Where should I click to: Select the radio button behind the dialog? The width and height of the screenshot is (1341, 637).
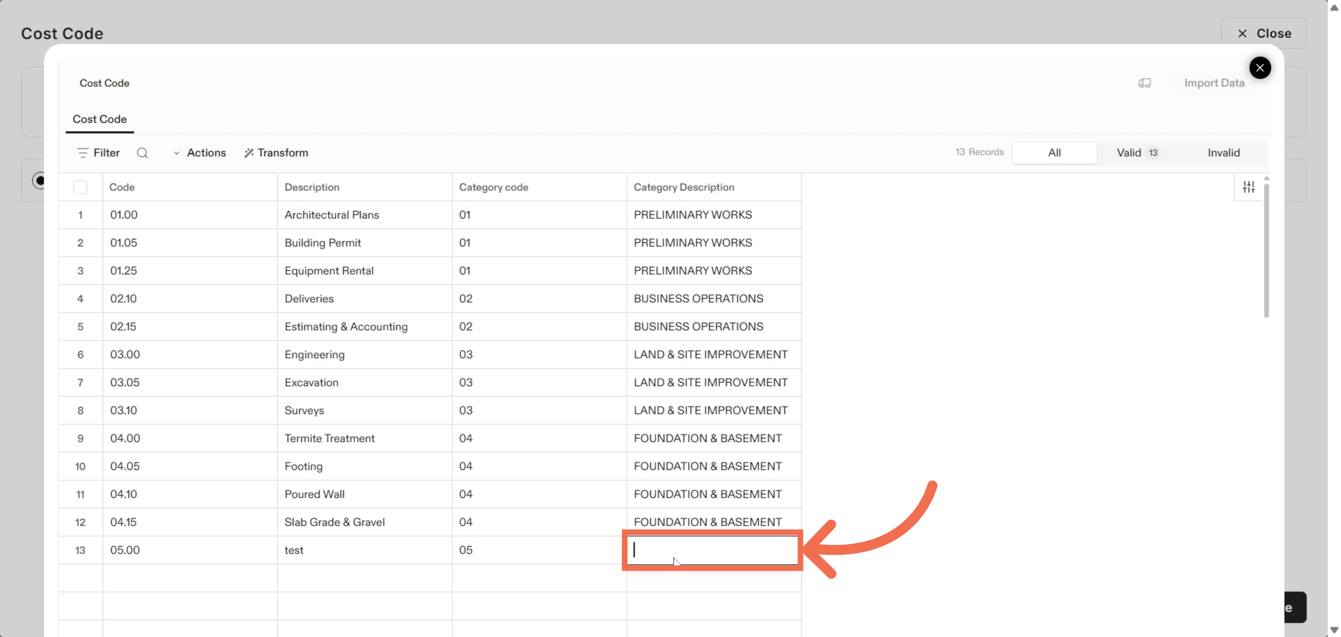pyautogui.click(x=39, y=180)
